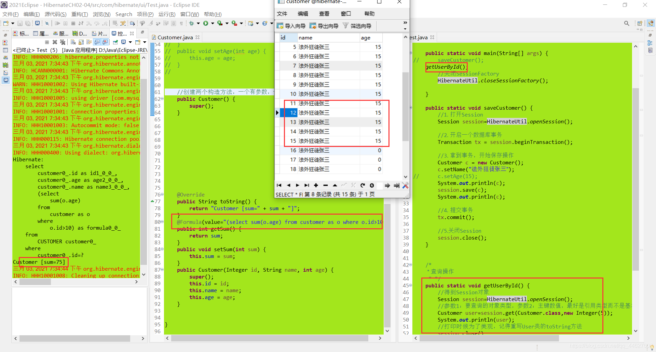Click 筛选向导 button in Navicat
Image resolution: width=656 pixels, height=352 pixels.
click(x=357, y=26)
